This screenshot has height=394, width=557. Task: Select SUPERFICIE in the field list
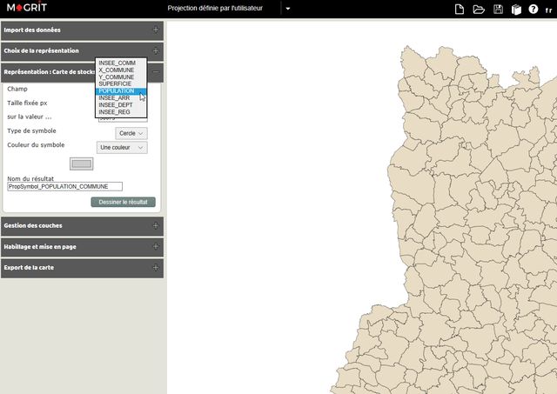point(117,83)
